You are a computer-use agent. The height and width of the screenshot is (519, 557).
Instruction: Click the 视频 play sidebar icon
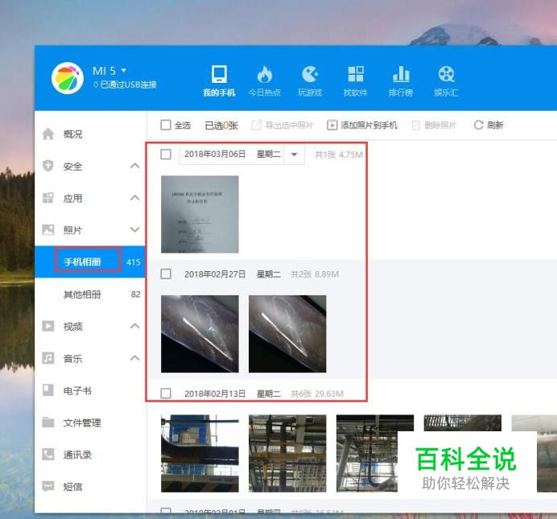click(x=48, y=326)
